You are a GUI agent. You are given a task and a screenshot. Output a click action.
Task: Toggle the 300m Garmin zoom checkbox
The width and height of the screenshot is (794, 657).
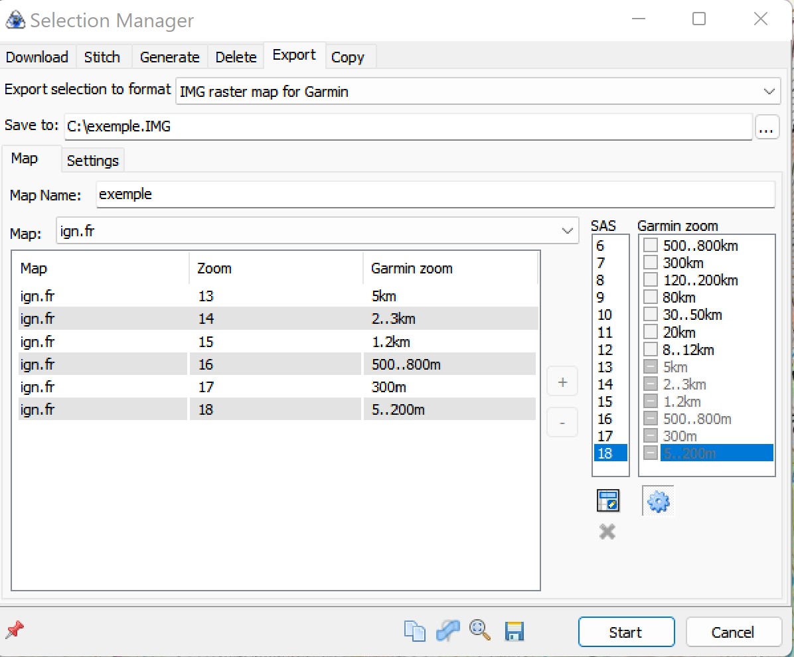pyautogui.click(x=650, y=435)
